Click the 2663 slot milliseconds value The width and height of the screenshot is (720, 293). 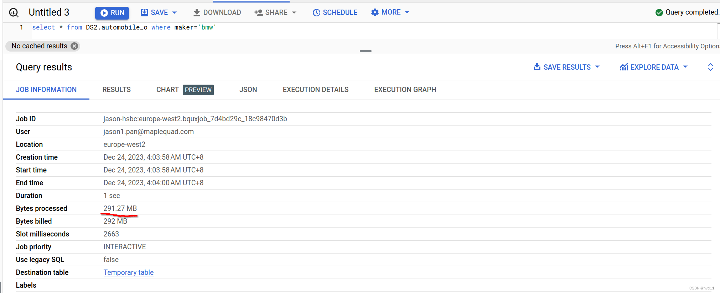point(111,234)
